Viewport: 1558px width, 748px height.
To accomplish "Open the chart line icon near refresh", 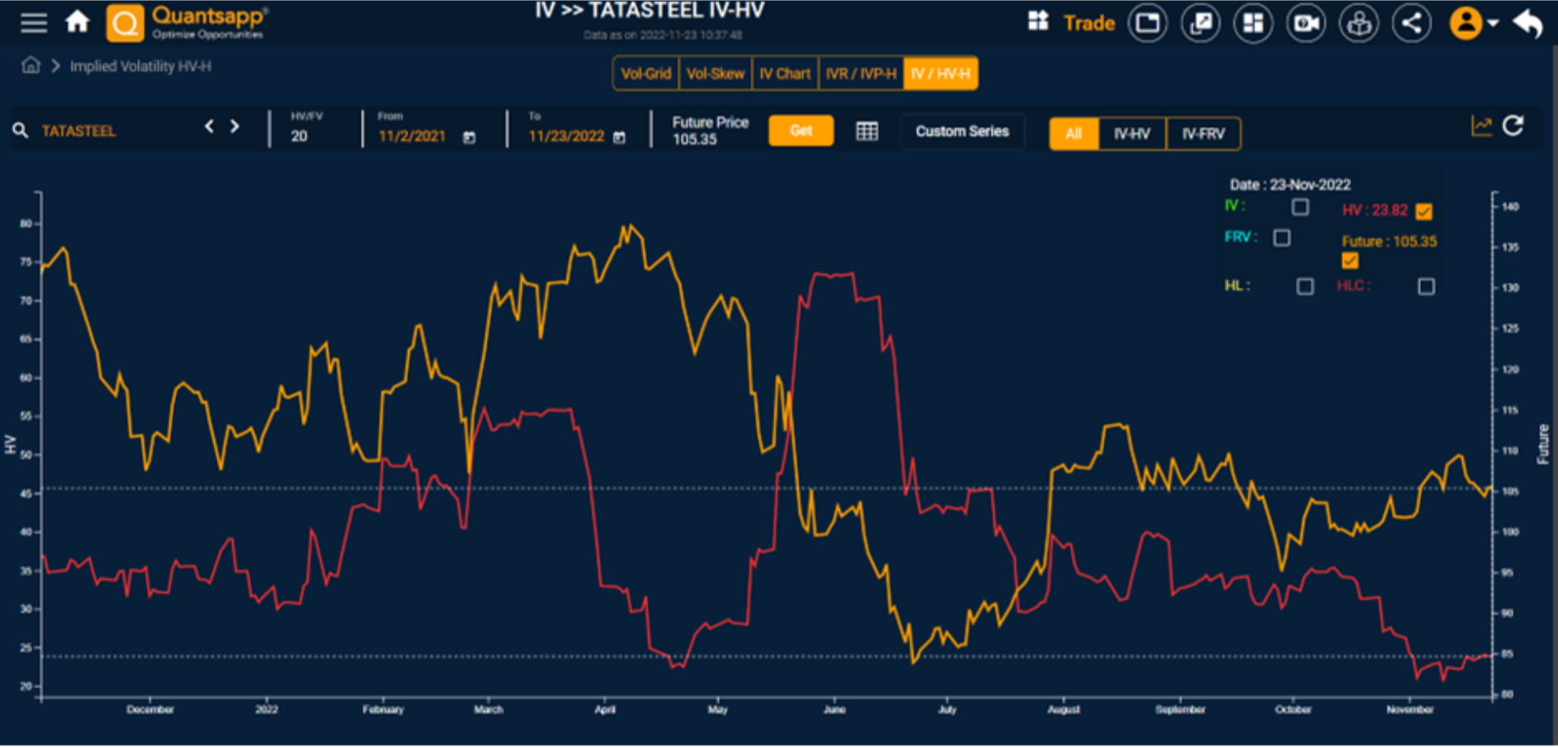I will (1482, 126).
